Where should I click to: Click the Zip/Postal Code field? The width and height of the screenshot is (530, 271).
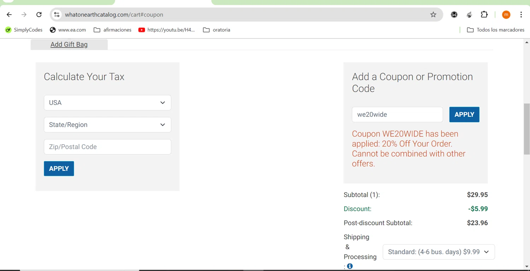107,147
